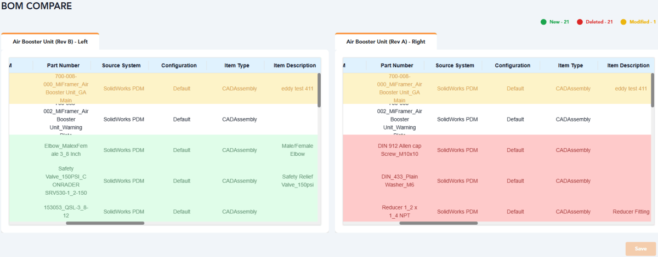Click Configuration header in right table
This screenshot has height=257, width=658.
[x=512, y=66]
